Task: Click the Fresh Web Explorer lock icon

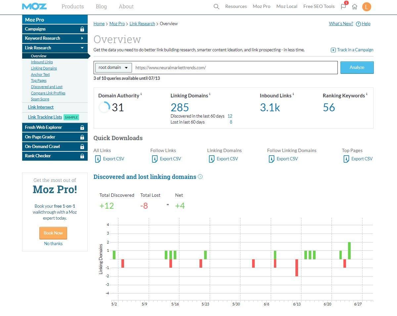Action: (x=82, y=128)
